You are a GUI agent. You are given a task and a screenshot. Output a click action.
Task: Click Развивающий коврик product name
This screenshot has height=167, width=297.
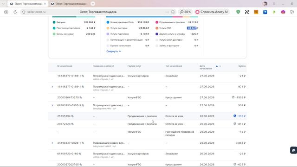click(x=109, y=143)
